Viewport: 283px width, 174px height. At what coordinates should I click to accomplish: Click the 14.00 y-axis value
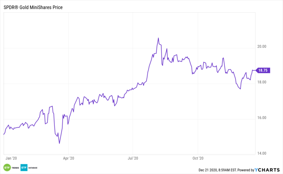click(261, 153)
